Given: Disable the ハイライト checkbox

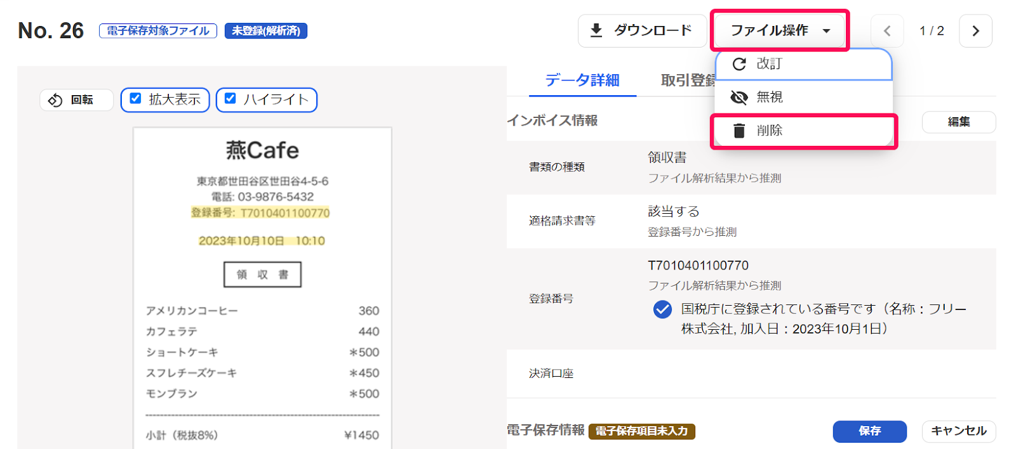Looking at the screenshot, I should coord(231,98).
